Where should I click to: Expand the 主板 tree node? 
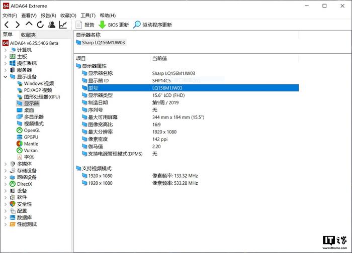(x=6, y=57)
